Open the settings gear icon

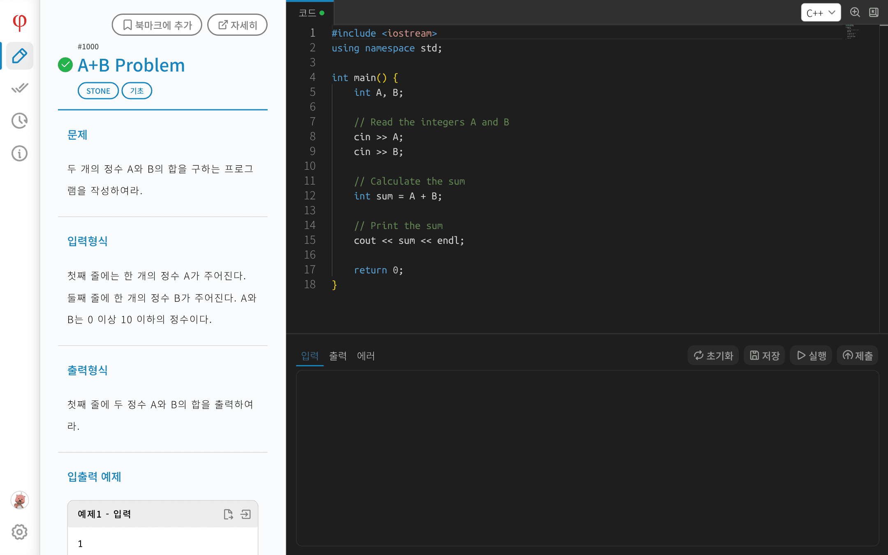[19, 532]
